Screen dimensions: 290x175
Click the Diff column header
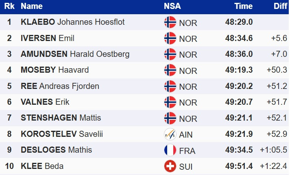pos(280,6)
